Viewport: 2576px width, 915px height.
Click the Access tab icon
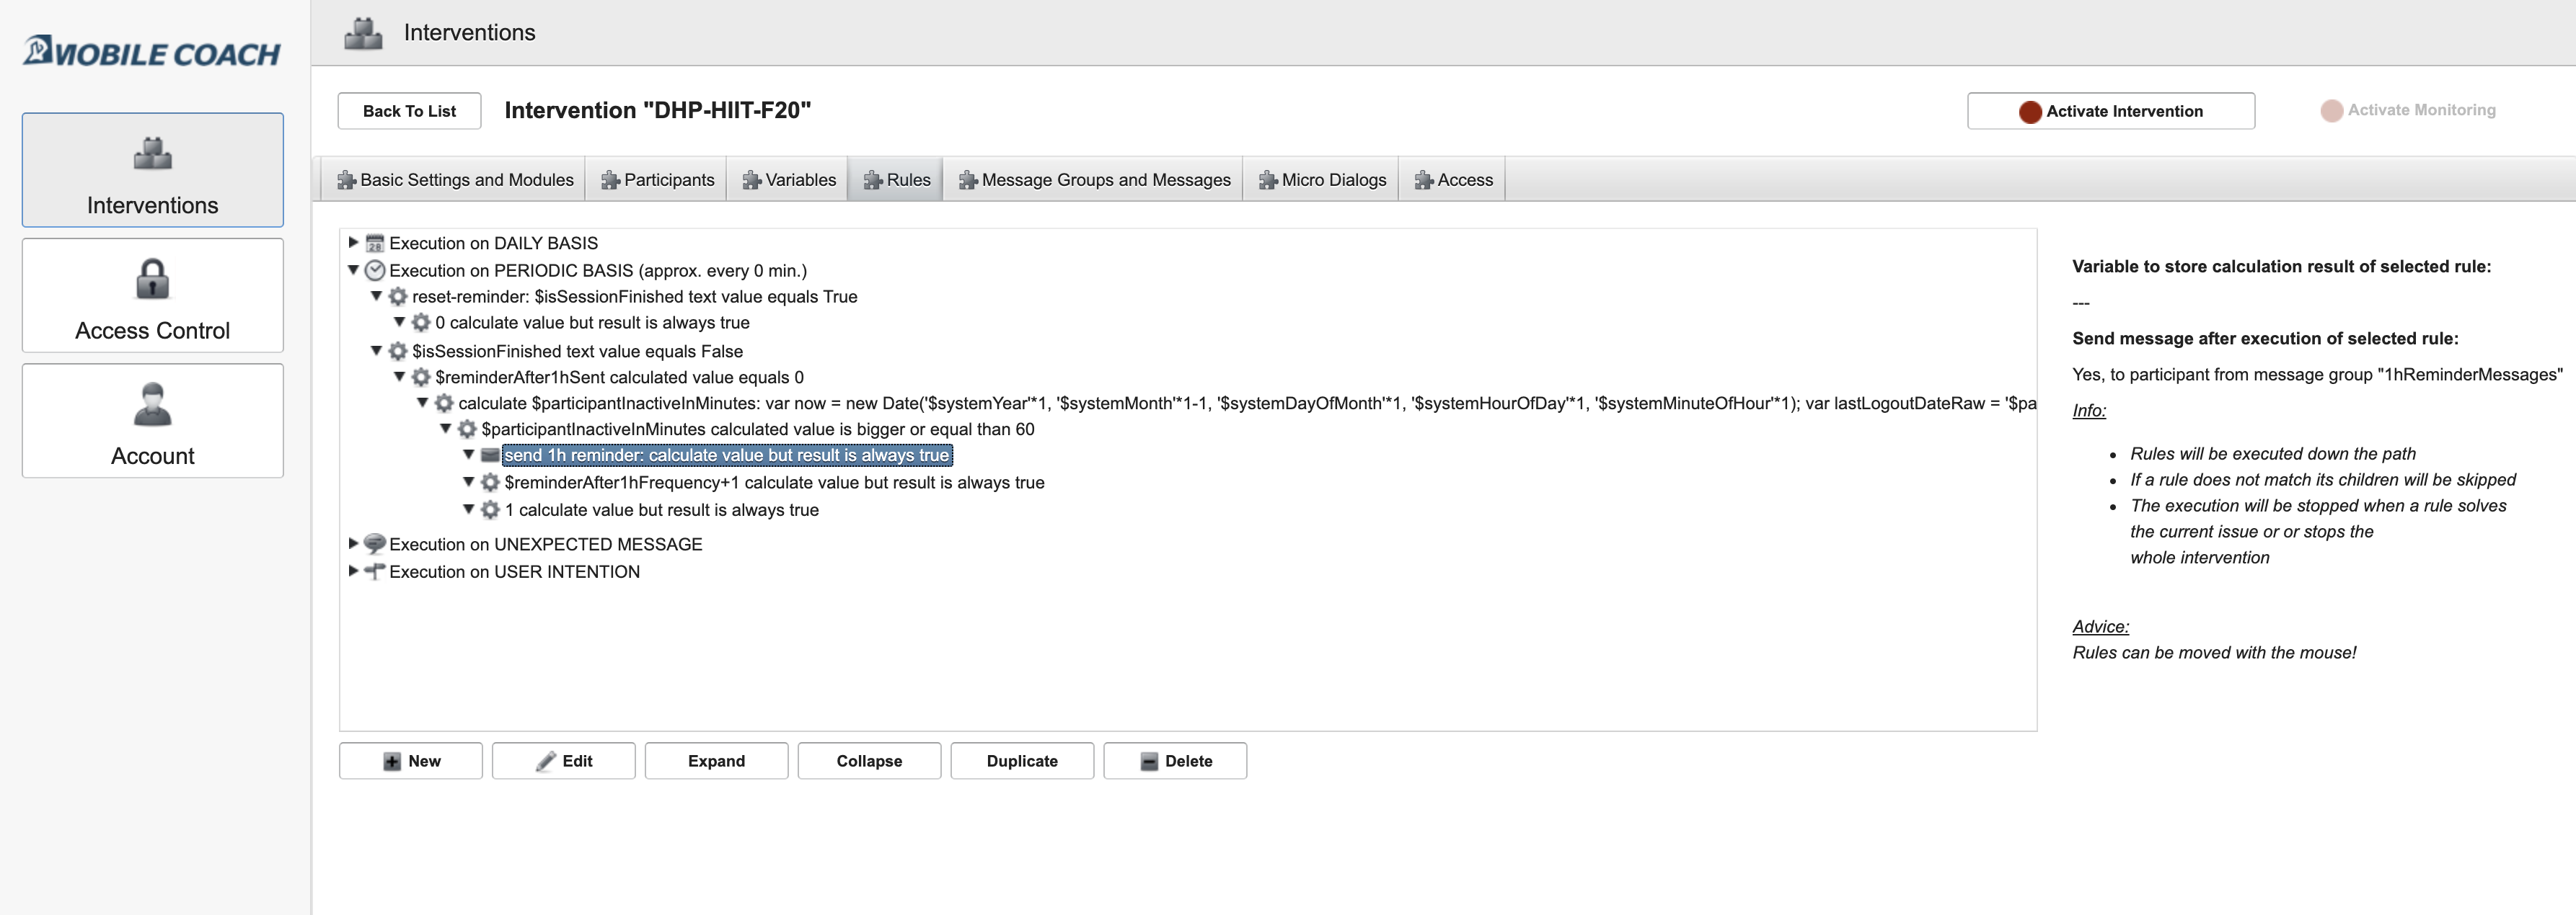click(x=1423, y=179)
